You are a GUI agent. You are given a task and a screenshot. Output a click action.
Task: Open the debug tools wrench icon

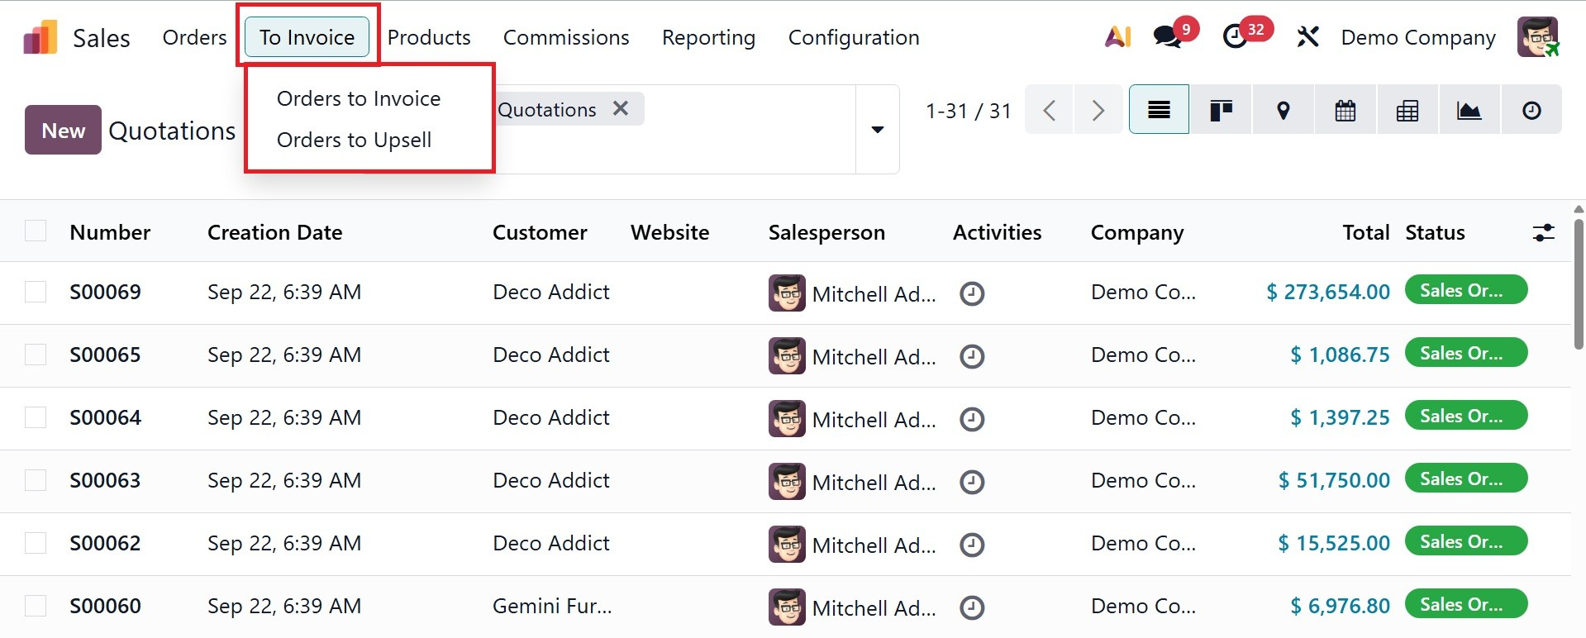click(1307, 37)
